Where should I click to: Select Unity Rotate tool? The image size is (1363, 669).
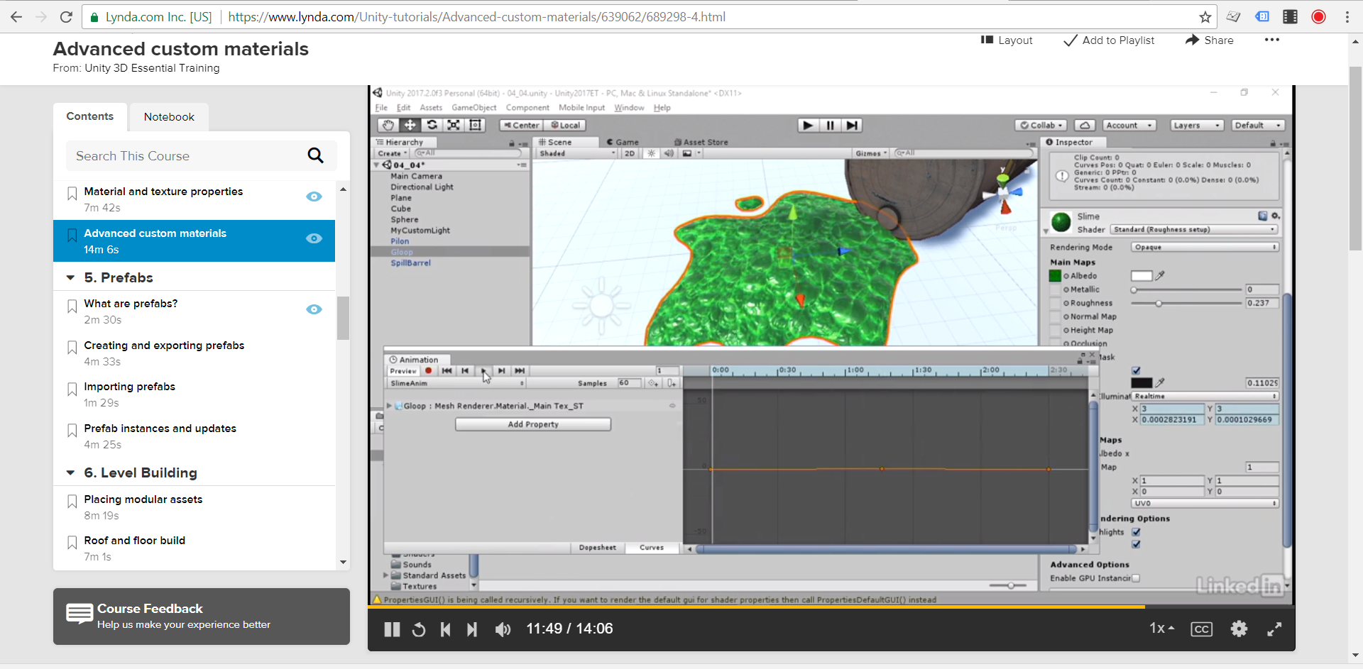(432, 125)
